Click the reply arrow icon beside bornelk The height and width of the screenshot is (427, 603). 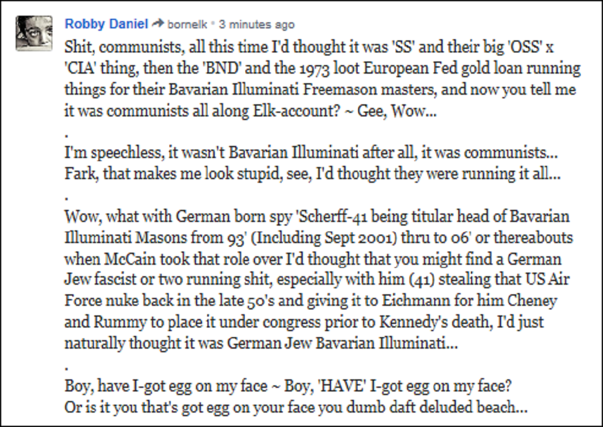click(158, 25)
